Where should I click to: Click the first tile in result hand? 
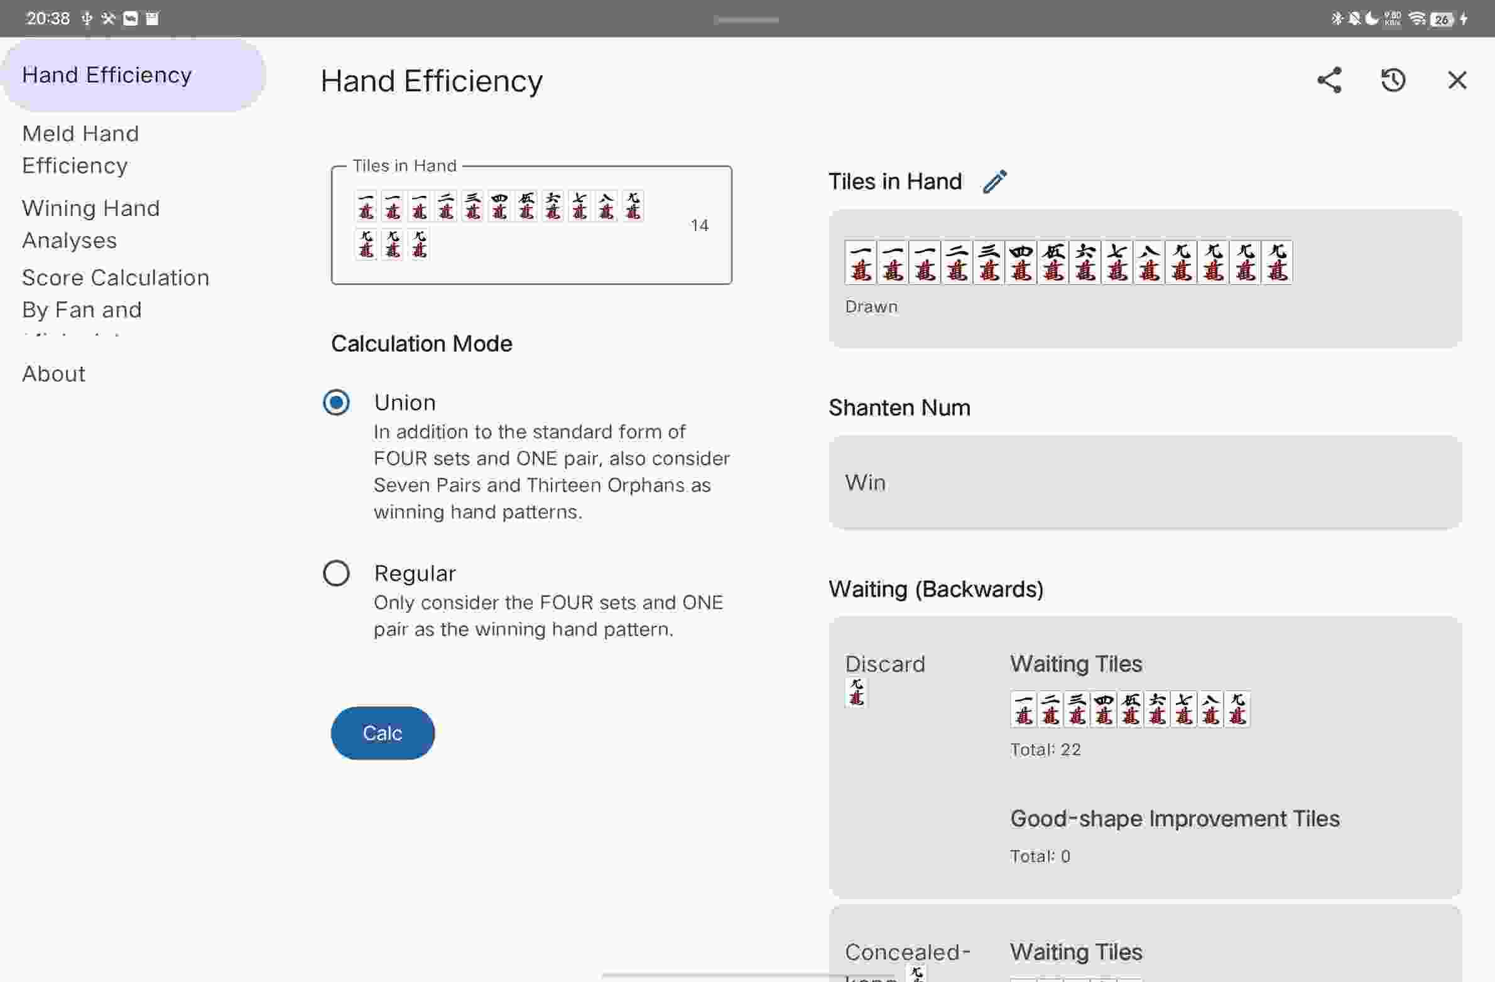(861, 262)
